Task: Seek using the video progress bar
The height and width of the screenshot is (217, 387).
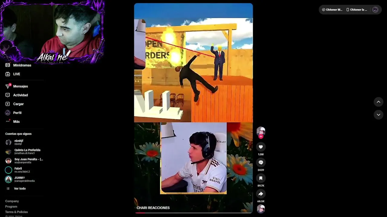Action: 193,213
